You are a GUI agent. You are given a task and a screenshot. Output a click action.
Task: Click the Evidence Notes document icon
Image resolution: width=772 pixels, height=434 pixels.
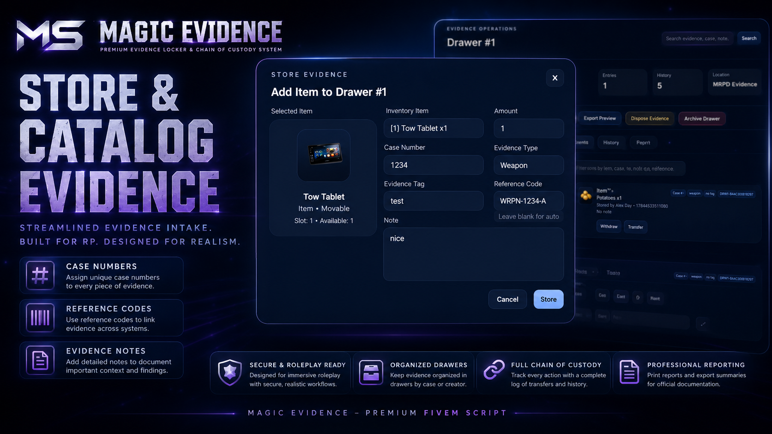[x=40, y=360]
